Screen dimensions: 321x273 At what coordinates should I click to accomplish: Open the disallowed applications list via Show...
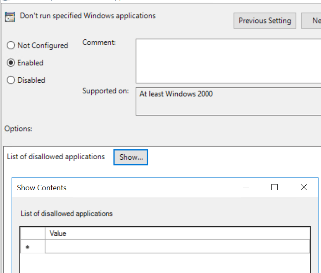point(131,157)
